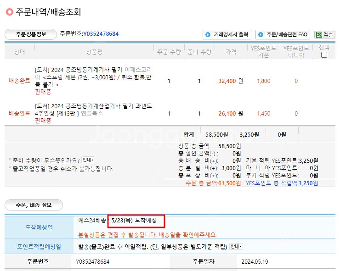Click the 도착예상일 row label

[x=39, y=228]
